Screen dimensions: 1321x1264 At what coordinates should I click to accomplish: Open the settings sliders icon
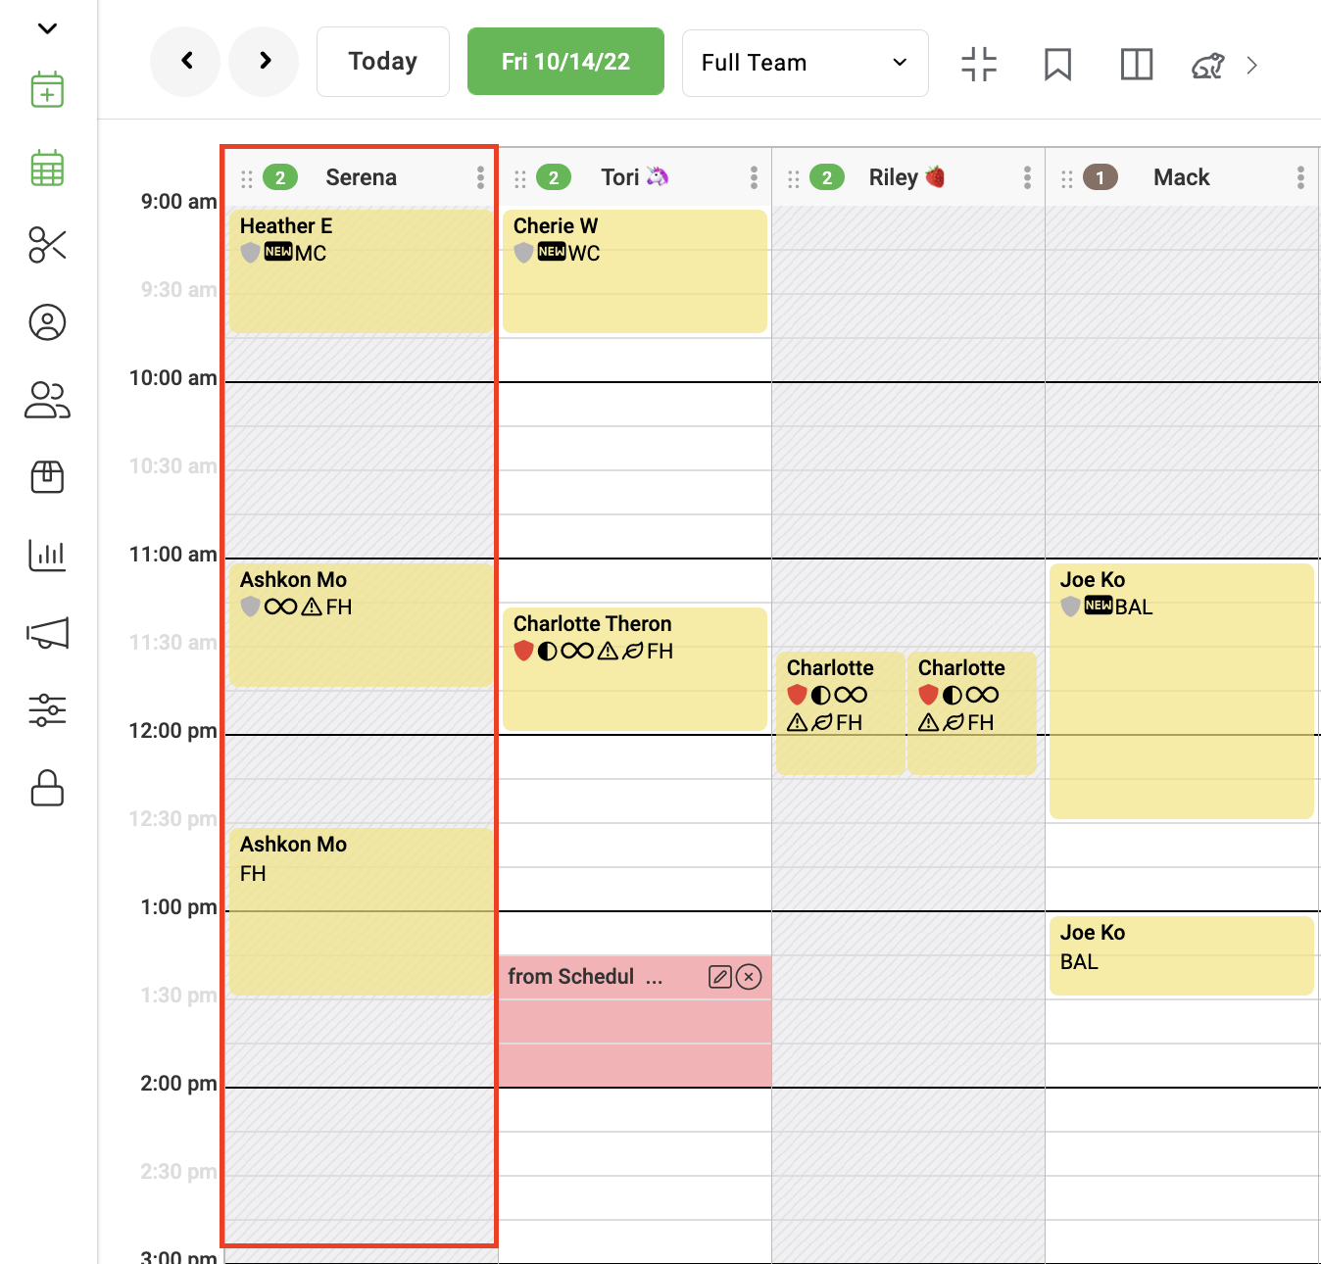[x=47, y=709]
